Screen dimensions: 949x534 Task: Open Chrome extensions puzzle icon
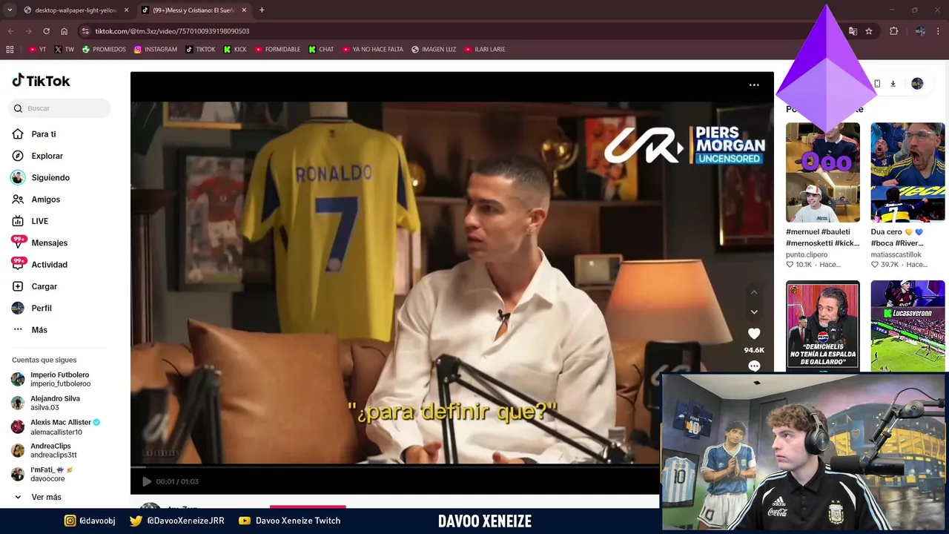pyautogui.click(x=893, y=31)
